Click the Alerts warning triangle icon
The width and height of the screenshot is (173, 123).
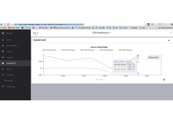[3, 40]
